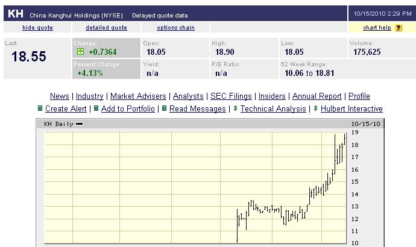This screenshot has width=416, height=247.
Task: Click the dollar icon before Technical Analysis
Action: point(235,108)
